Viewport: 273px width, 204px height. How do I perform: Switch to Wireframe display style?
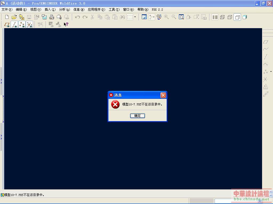tap(222, 17)
